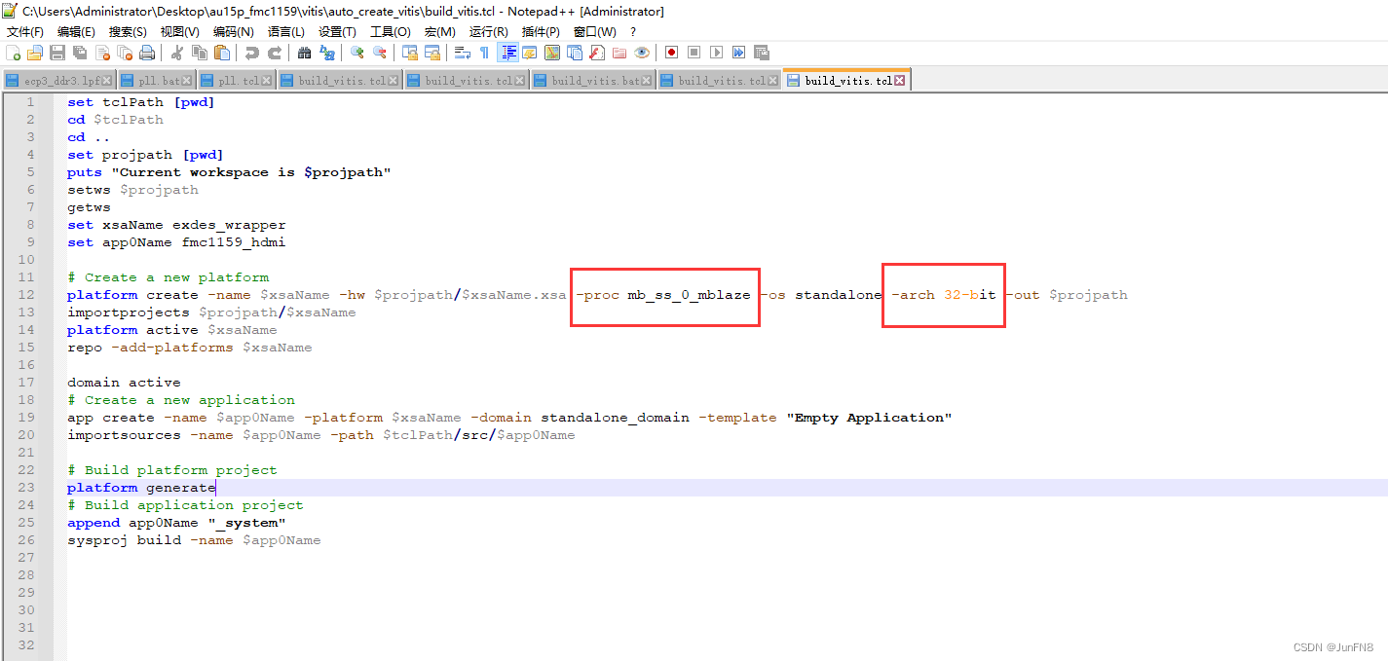Undo the last edit via toolbar arrow

tap(251, 53)
